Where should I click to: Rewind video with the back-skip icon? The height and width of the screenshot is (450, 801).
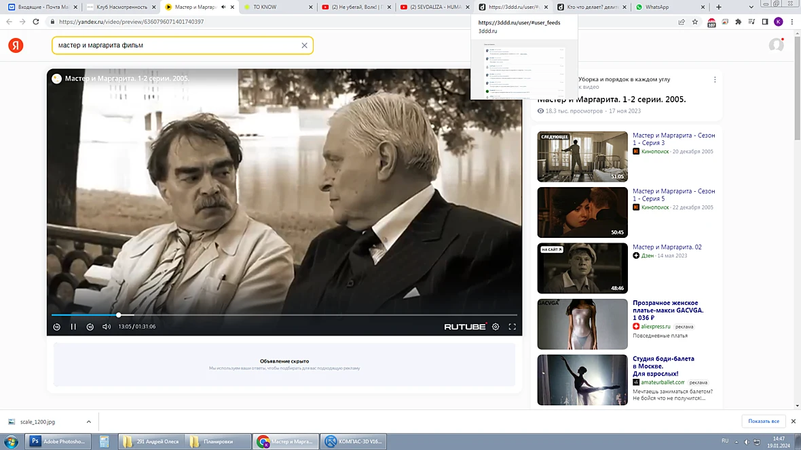(57, 327)
